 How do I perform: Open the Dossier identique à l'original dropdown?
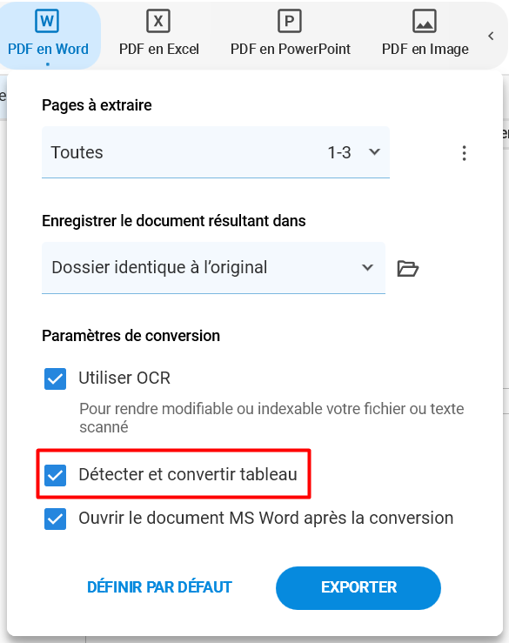213,268
